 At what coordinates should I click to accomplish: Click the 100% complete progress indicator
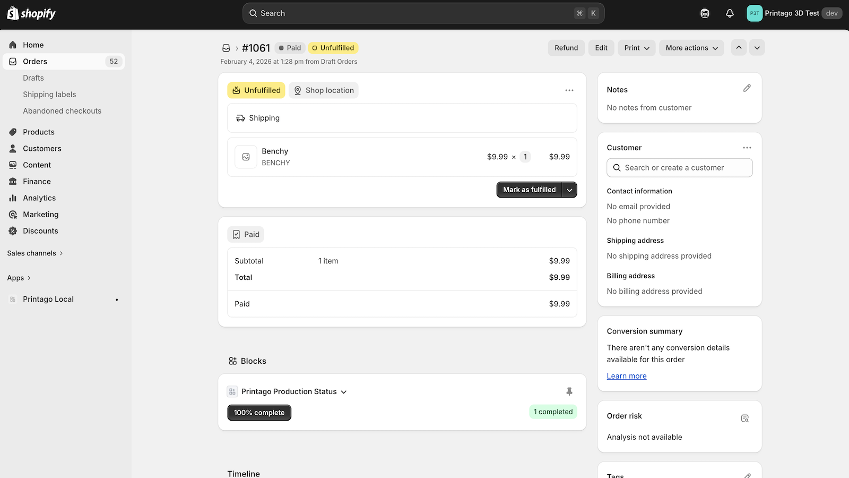point(259,412)
